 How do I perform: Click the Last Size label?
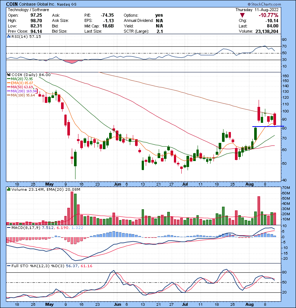click(x=93, y=32)
